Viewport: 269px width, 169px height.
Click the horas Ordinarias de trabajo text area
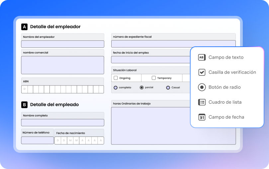click(x=173, y=126)
